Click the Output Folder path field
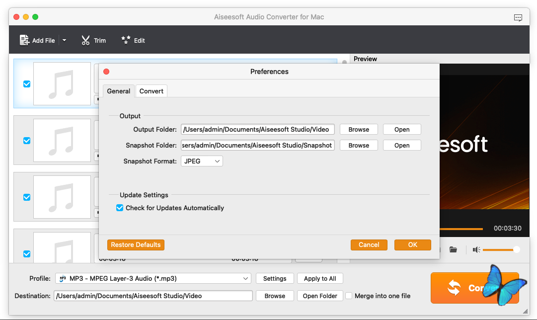 coord(257,129)
